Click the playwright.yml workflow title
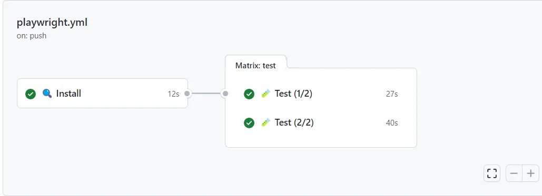Viewport: 542px width, 196px height. [x=52, y=23]
